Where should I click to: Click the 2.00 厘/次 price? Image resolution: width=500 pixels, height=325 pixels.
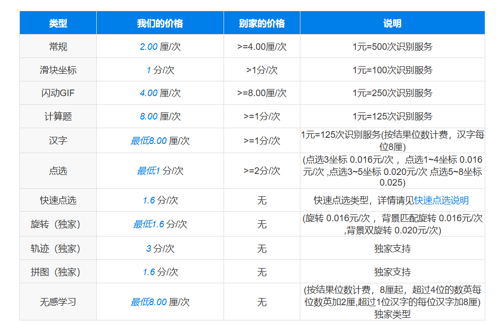(x=160, y=46)
